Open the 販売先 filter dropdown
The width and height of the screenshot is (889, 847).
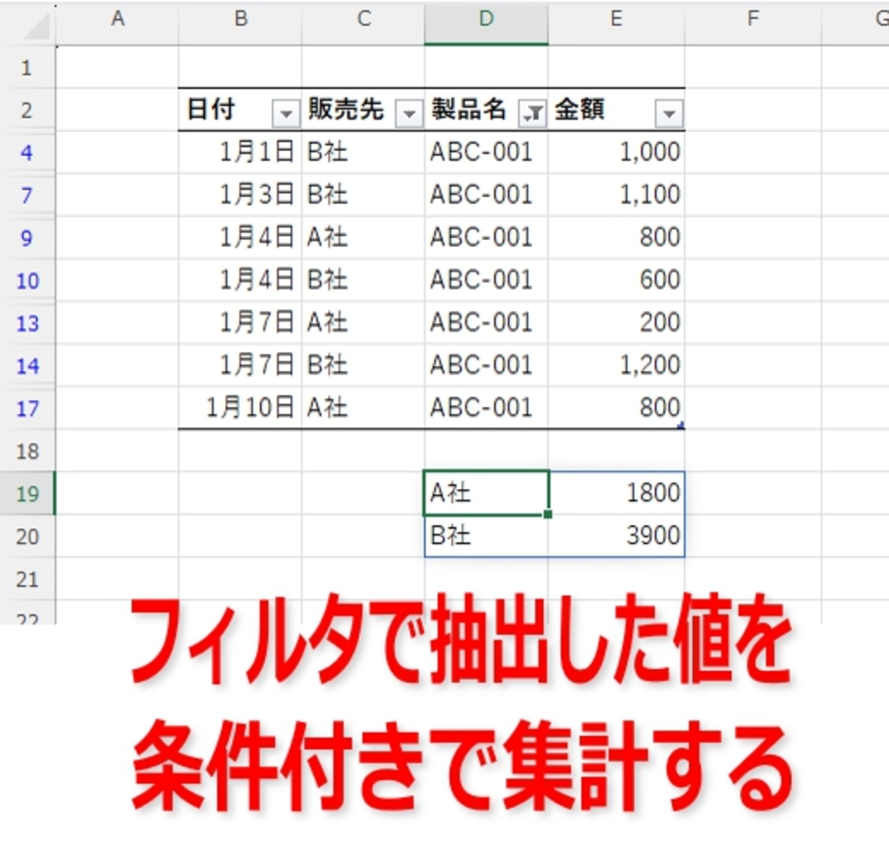[409, 114]
